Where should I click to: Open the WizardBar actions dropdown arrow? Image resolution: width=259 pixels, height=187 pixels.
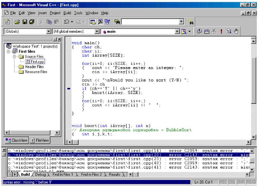coord(189,31)
